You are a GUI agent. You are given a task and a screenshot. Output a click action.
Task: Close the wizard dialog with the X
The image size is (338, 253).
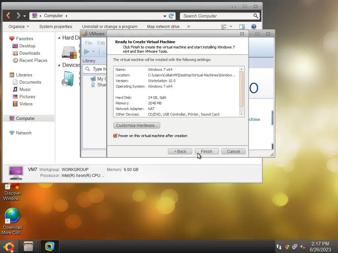(x=242, y=34)
